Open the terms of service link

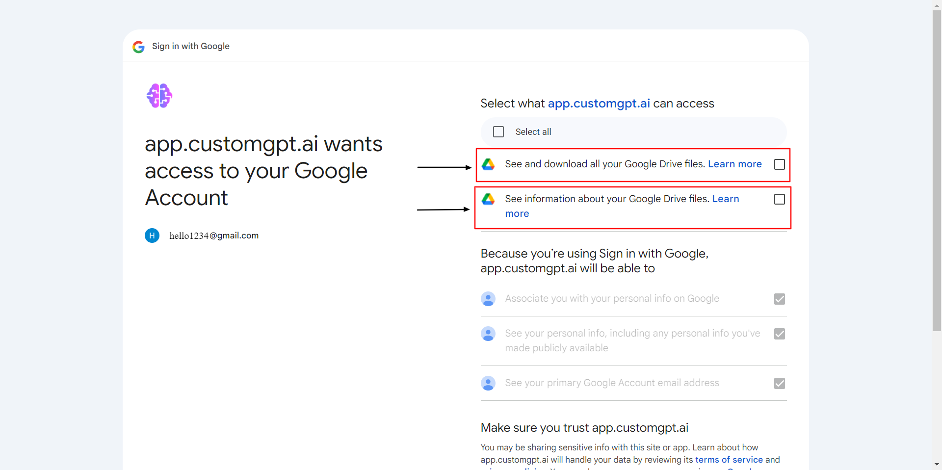pyautogui.click(x=729, y=460)
